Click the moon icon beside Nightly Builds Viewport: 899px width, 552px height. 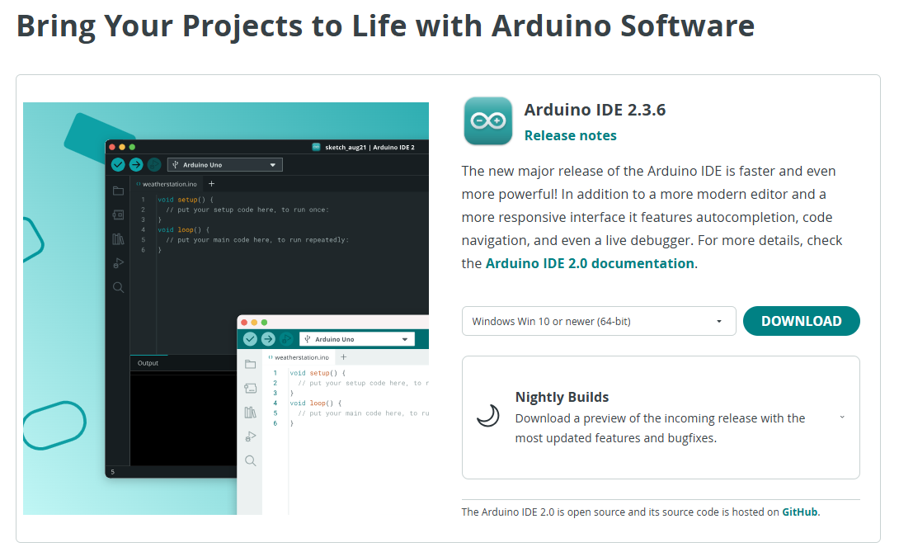[488, 417]
